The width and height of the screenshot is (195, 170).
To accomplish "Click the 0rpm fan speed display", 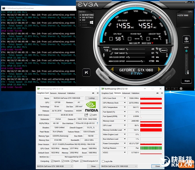I will click(187, 81).
